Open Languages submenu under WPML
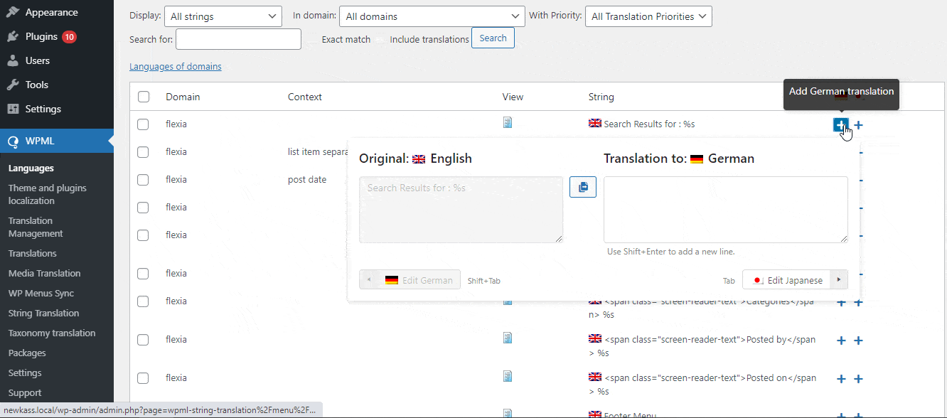Image resolution: width=947 pixels, height=418 pixels. pyautogui.click(x=31, y=168)
